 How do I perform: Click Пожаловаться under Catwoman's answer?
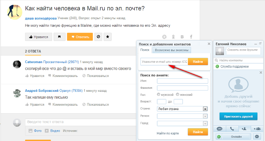point(96,76)
